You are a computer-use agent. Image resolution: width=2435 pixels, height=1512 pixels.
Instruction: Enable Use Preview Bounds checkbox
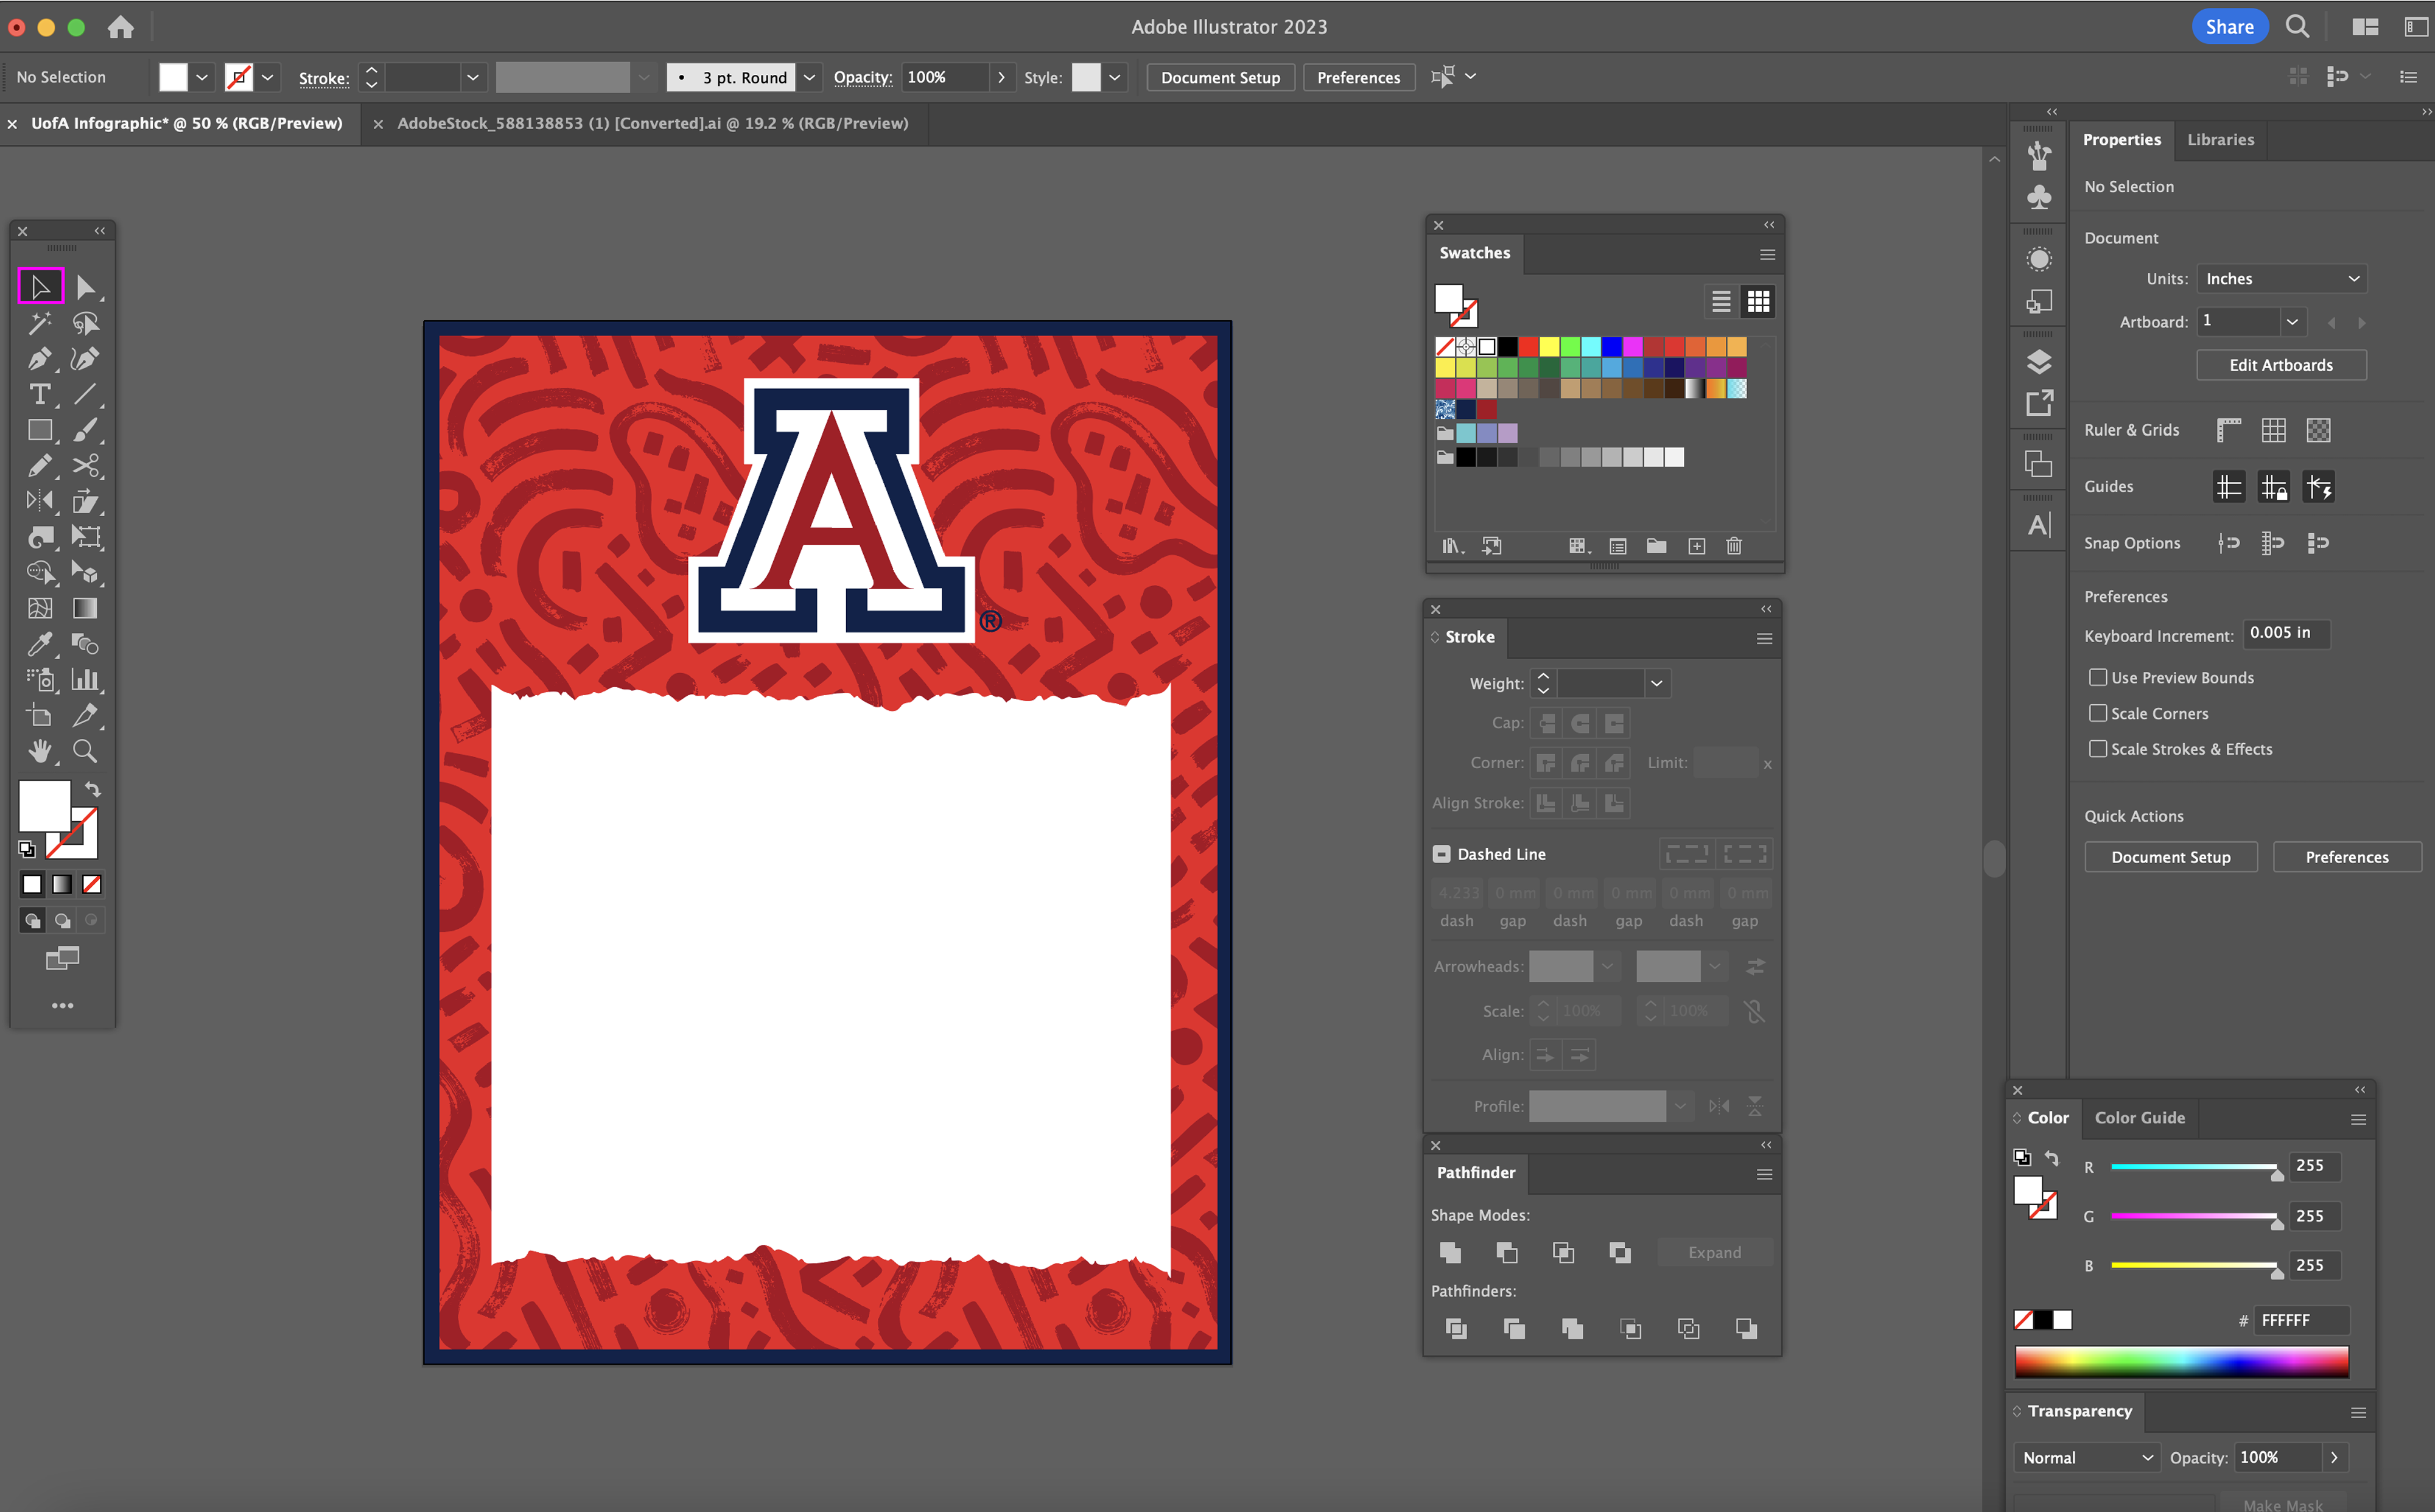tap(2098, 677)
